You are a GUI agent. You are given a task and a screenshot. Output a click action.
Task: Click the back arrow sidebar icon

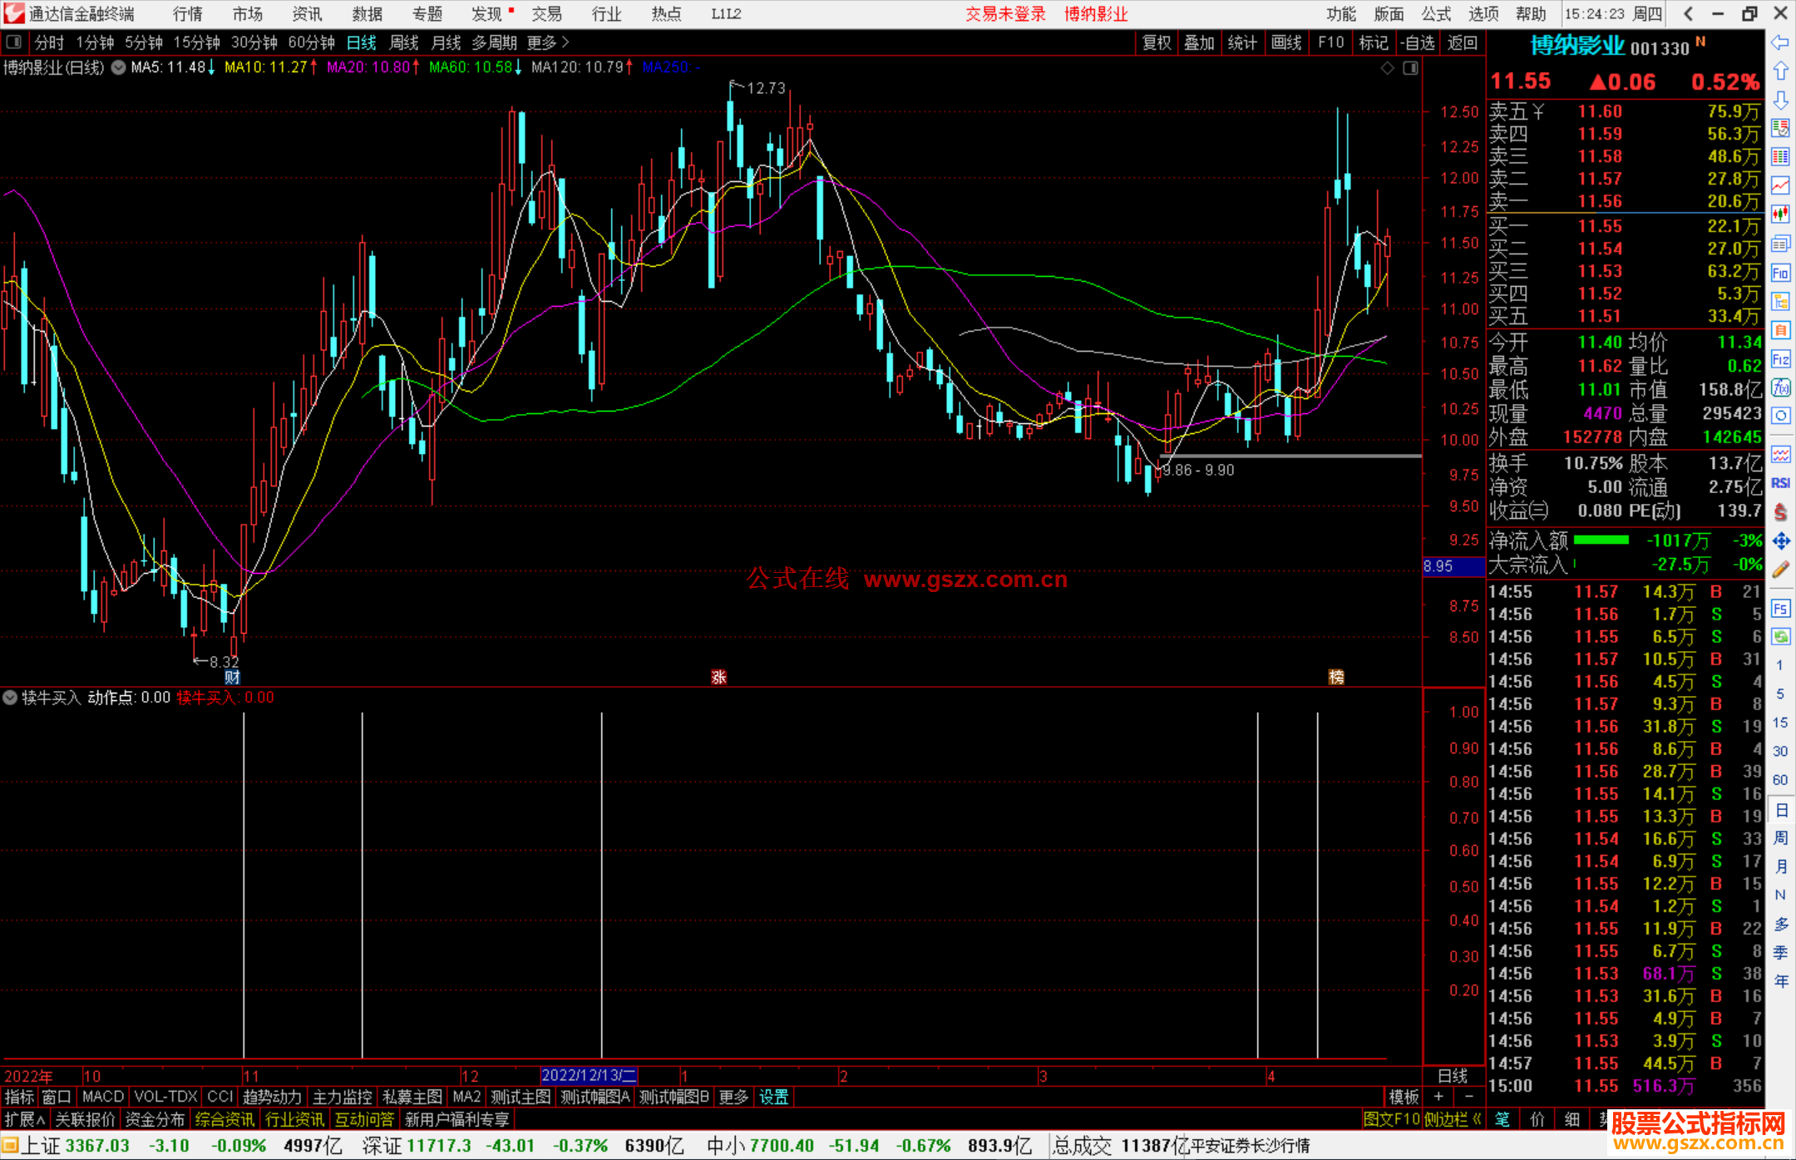point(1780,42)
